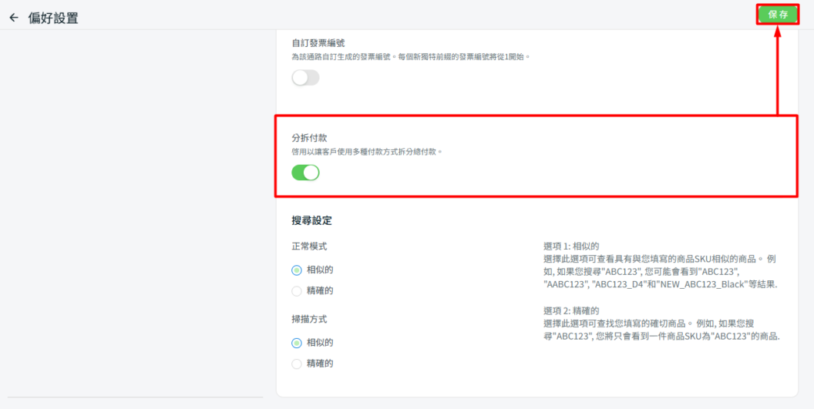Choose 精確的 radio under 掃描方式
The image size is (814, 409).
pyautogui.click(x=297, y=364)
